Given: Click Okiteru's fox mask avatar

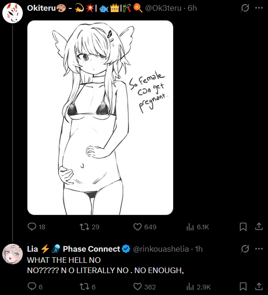Looking at the screenshot, I should (13, 13).
